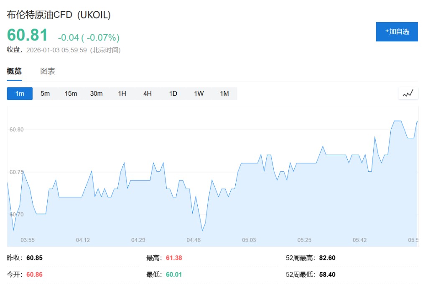Screen dimensions: 428x290
Task: Switch to the 概览 tab
Action: [x=14, y=71]
